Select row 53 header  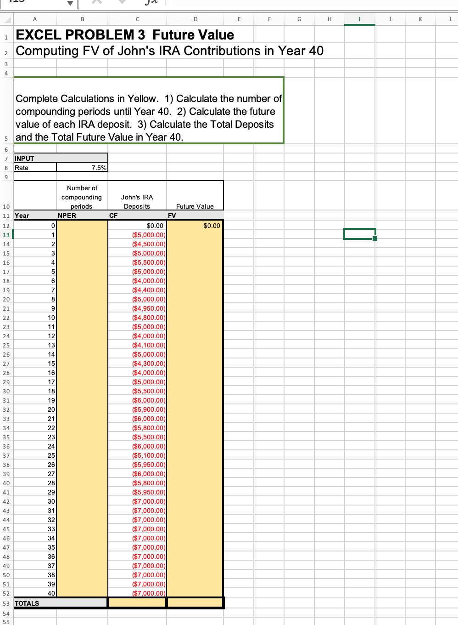click(6, 603)
